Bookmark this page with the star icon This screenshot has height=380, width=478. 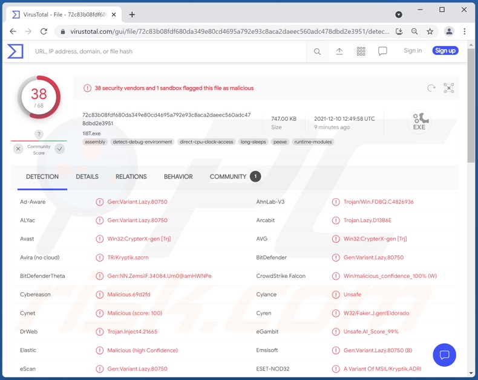(430, 31)
